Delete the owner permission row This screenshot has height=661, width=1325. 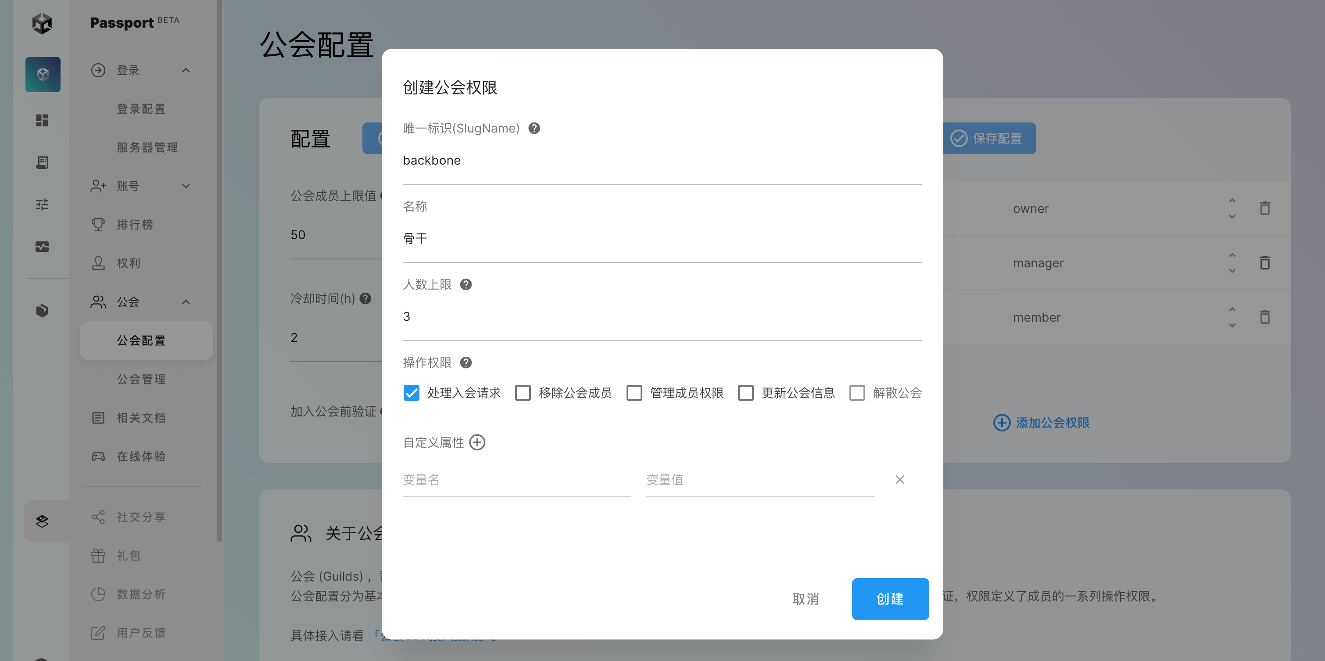pos(1264,208)
